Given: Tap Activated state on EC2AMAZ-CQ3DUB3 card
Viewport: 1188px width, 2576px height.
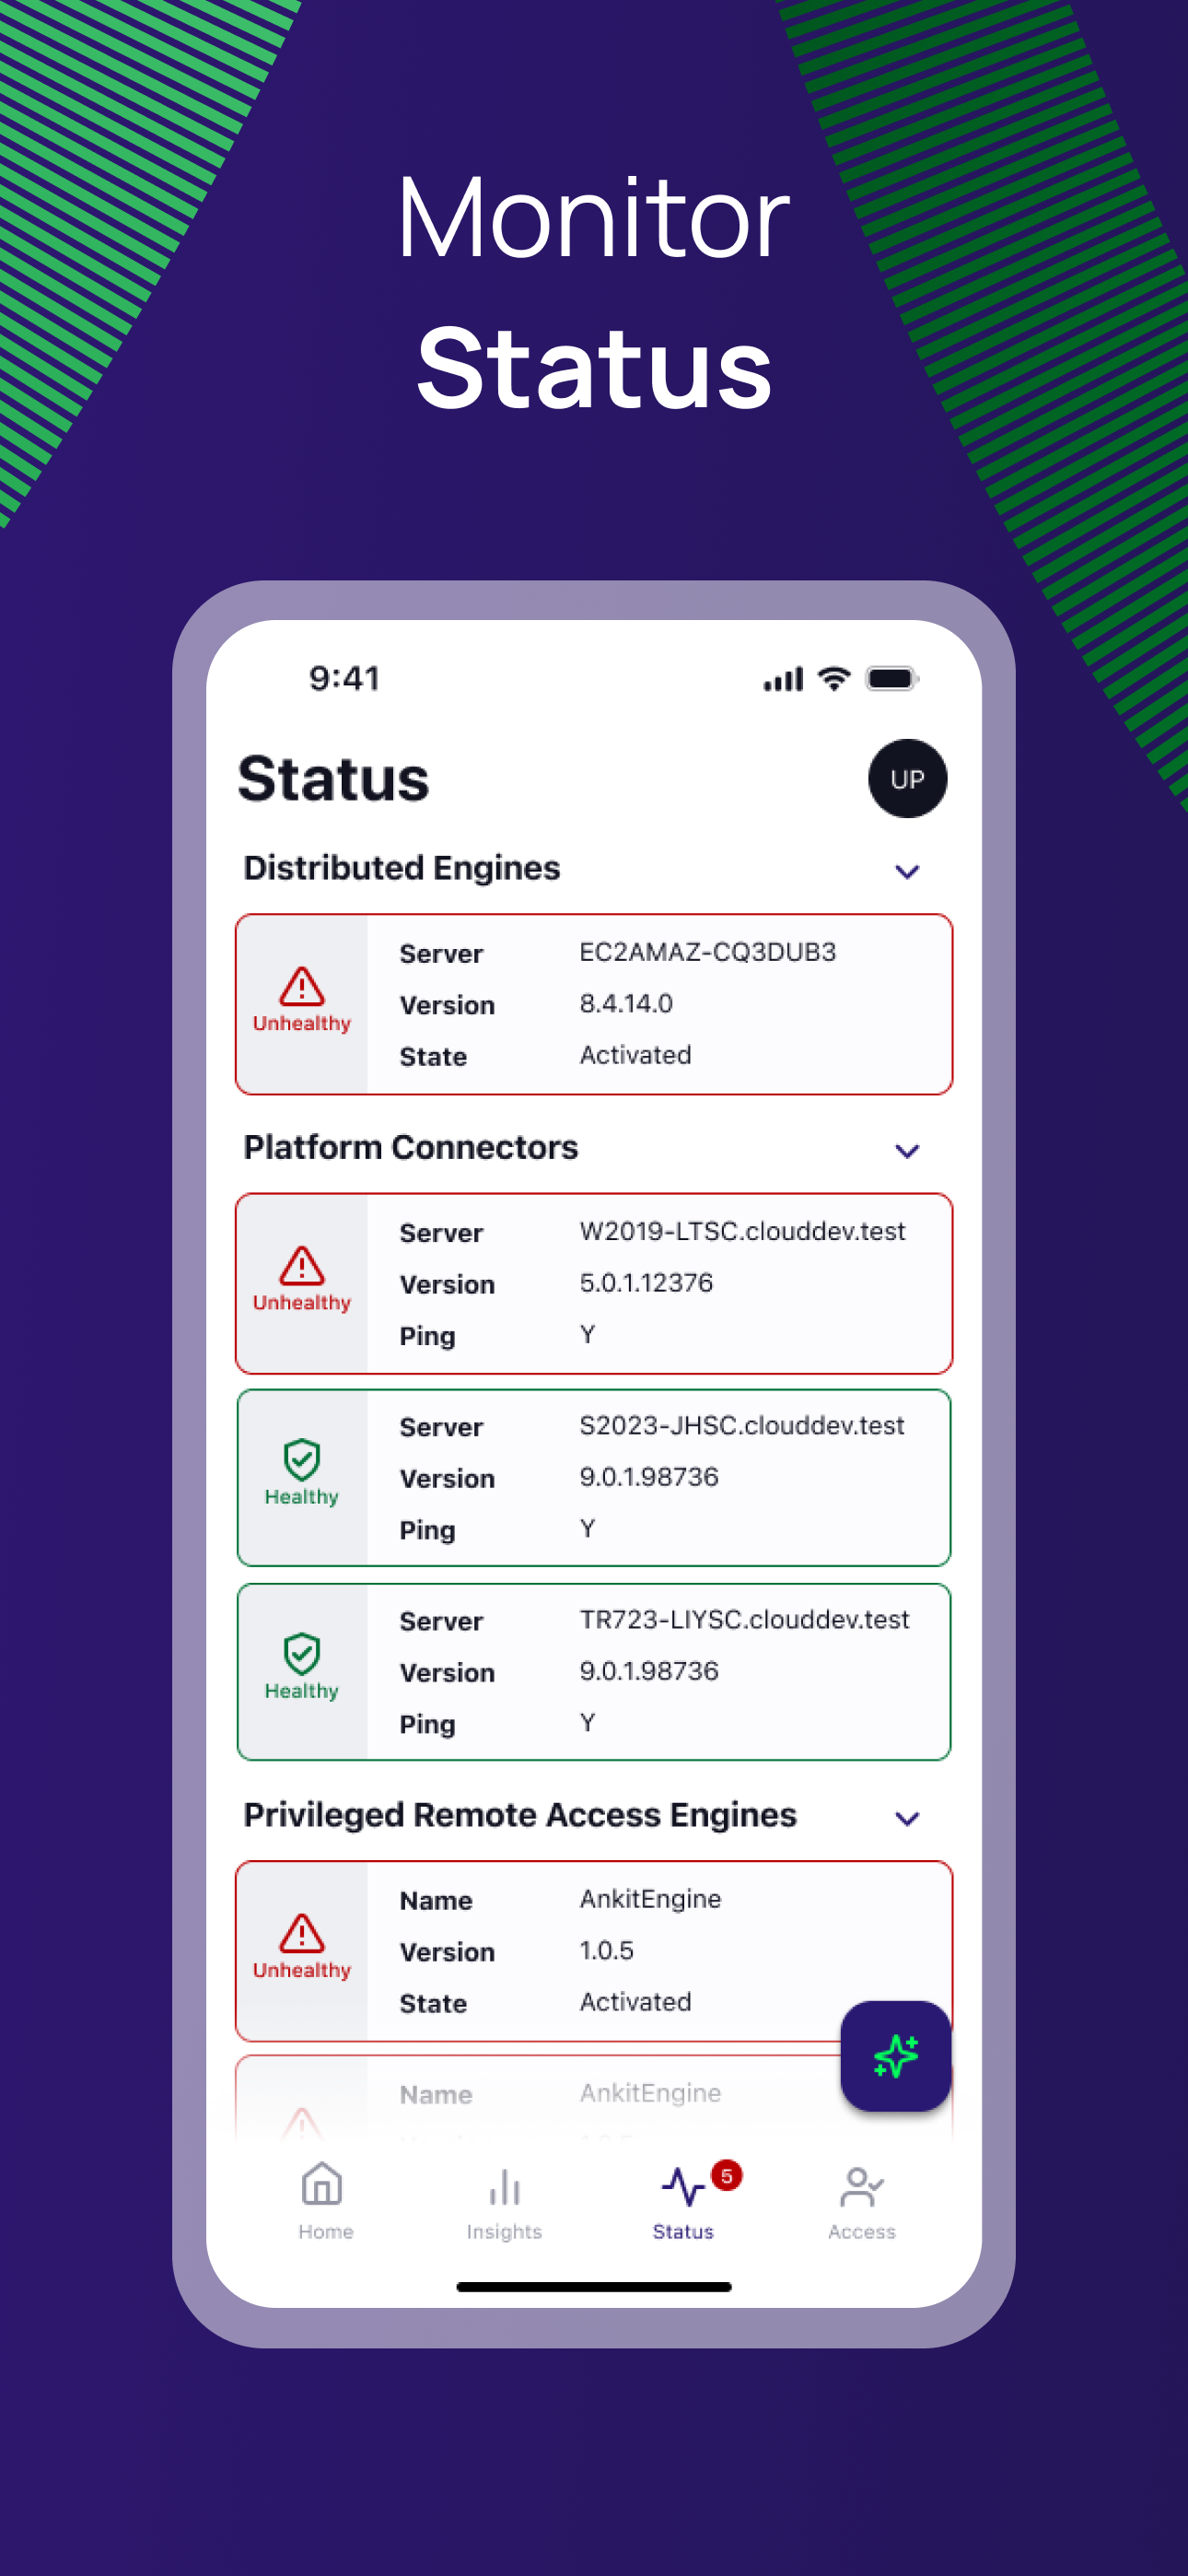Looking at the screenshot, I should coord(635,1054).
